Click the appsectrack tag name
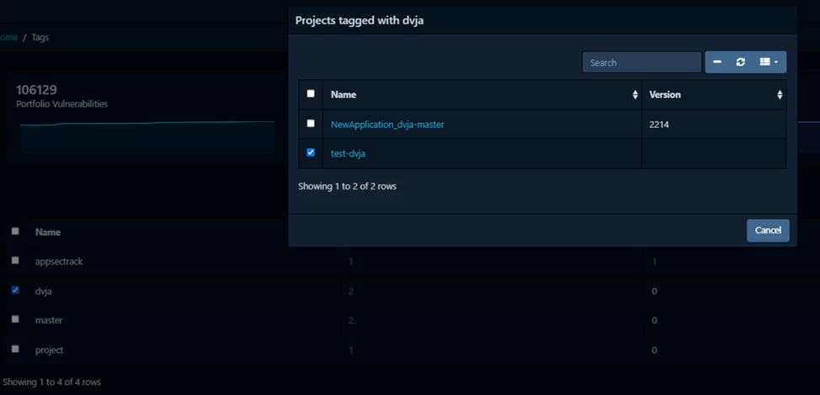820x395 pixels. click(x=59, y=262)
